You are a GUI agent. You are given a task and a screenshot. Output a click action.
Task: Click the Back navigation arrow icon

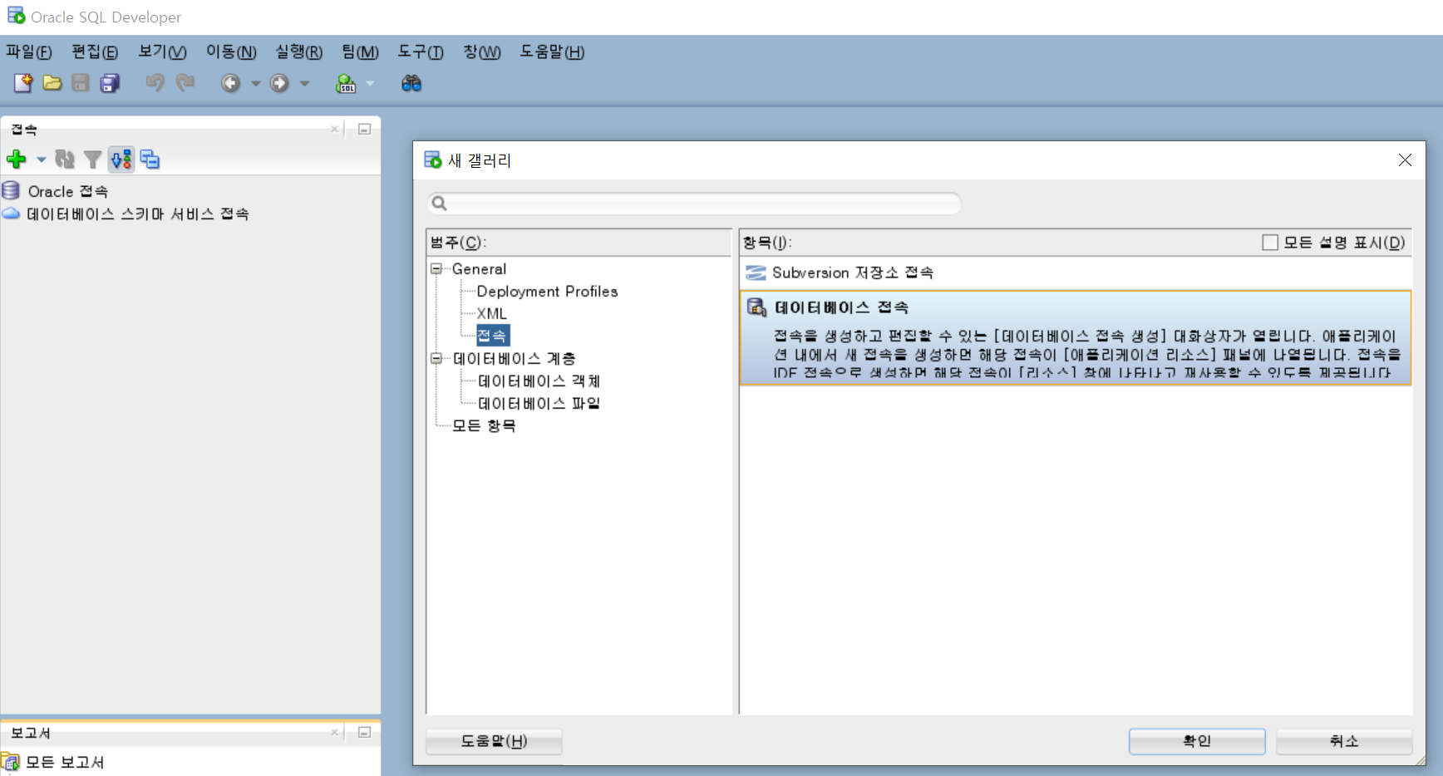[230, 83]
